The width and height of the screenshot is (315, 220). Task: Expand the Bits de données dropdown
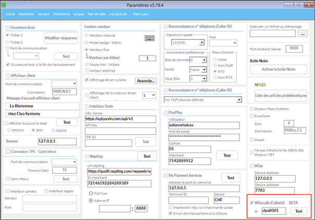point(204,60)
